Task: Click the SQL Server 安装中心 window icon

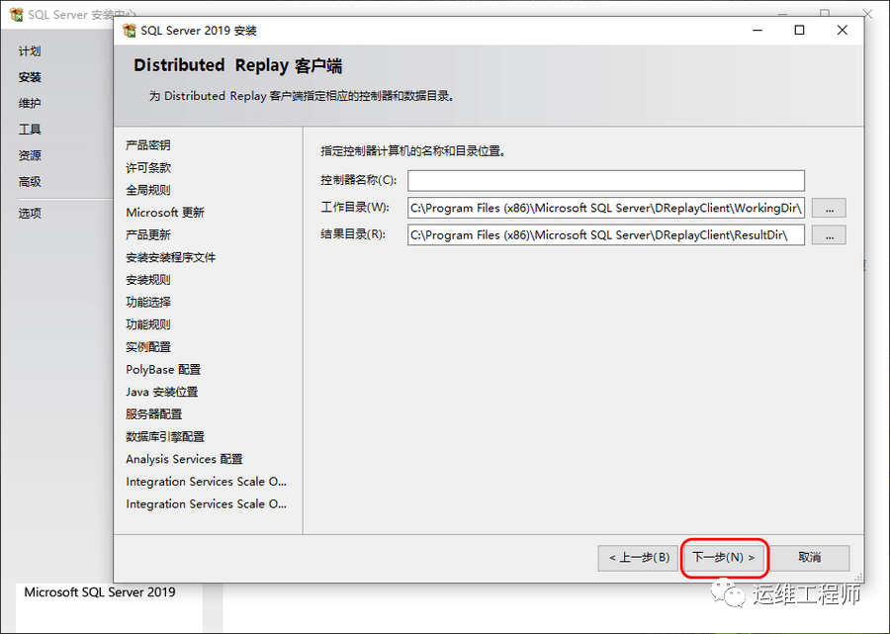Action: pos(17,14)
